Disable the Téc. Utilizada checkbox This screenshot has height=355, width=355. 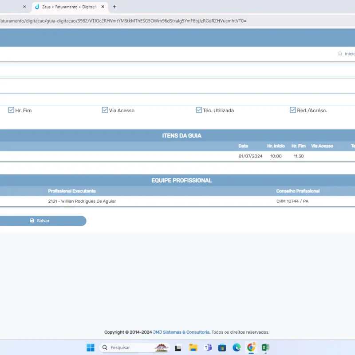tap(199, 110)
